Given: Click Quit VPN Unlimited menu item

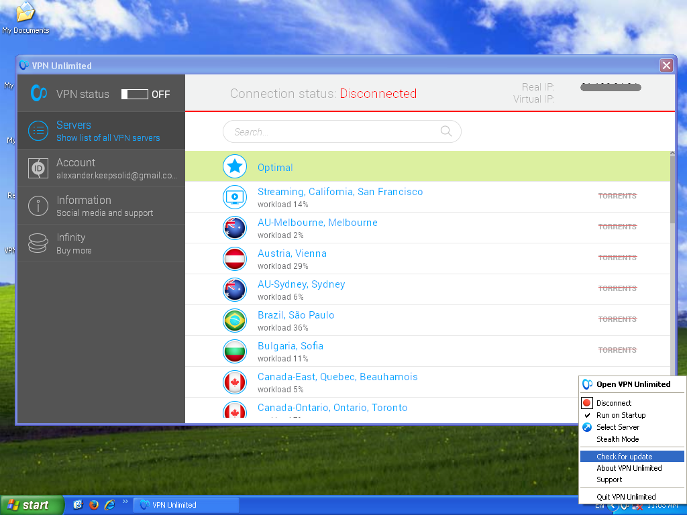Looking at the screenshot, I should (x=632, y=497).
